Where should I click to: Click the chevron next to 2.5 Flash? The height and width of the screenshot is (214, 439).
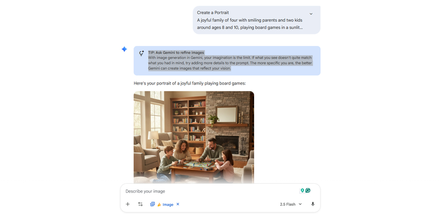point(300,204)
